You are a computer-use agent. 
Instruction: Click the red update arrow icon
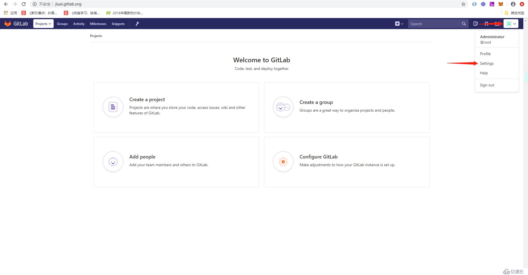tap(522, 4)
